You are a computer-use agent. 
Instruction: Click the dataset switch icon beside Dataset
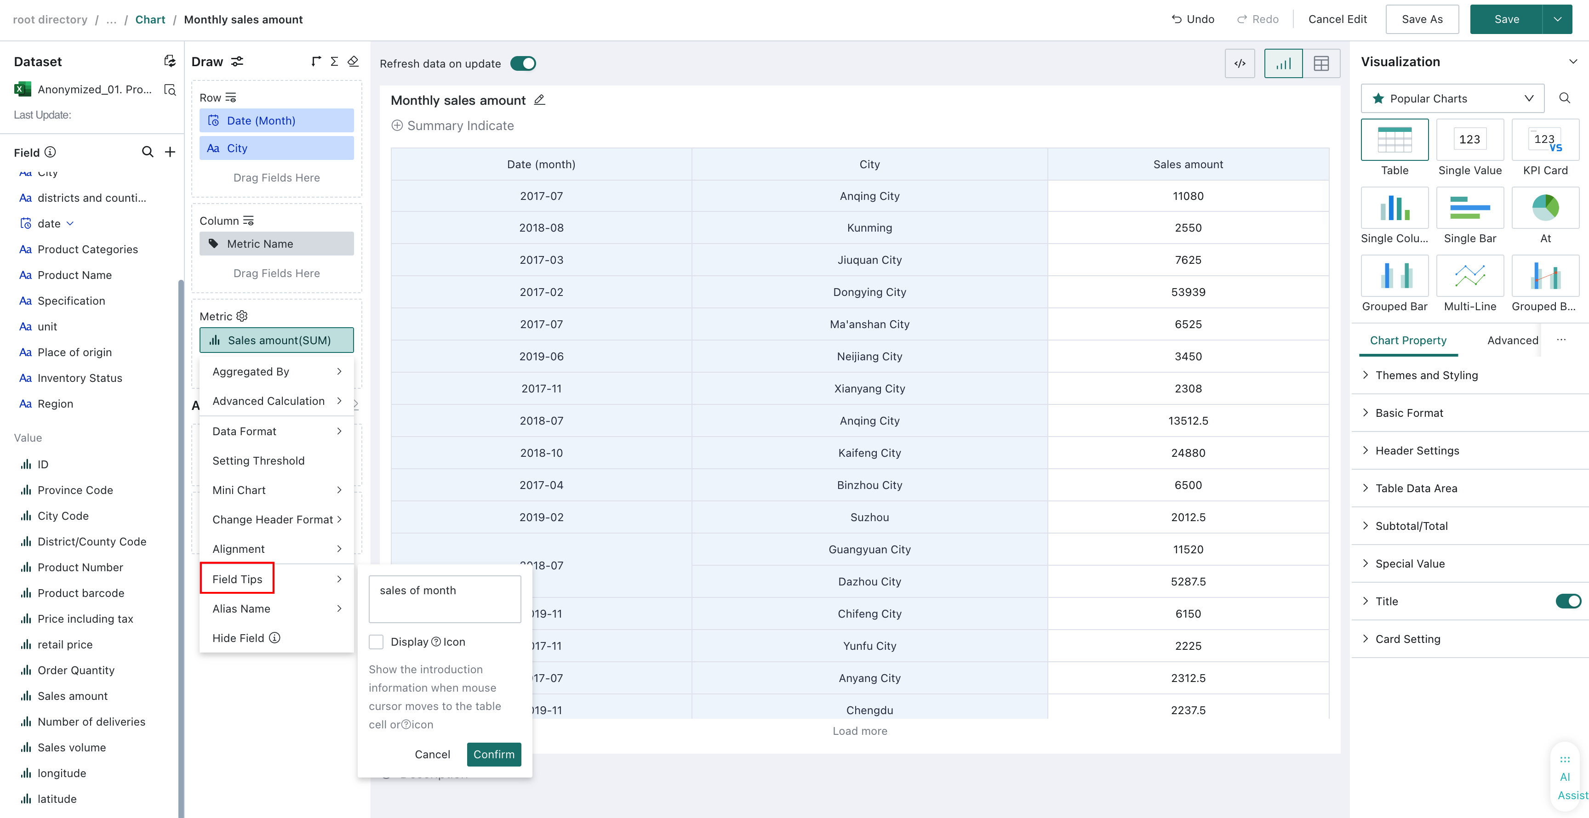[170, 61]
